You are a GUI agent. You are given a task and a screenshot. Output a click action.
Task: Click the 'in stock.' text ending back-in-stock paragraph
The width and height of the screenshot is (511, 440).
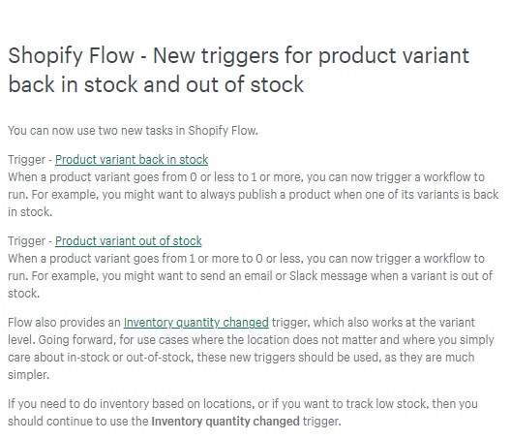[x=30, y=212]
